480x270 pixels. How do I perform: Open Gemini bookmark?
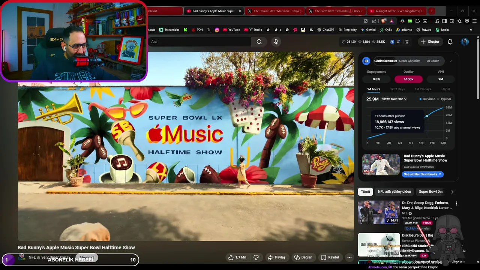[368, 30]
